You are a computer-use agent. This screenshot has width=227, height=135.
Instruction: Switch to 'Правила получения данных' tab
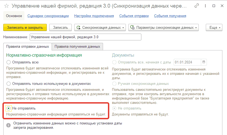(77, 47)
